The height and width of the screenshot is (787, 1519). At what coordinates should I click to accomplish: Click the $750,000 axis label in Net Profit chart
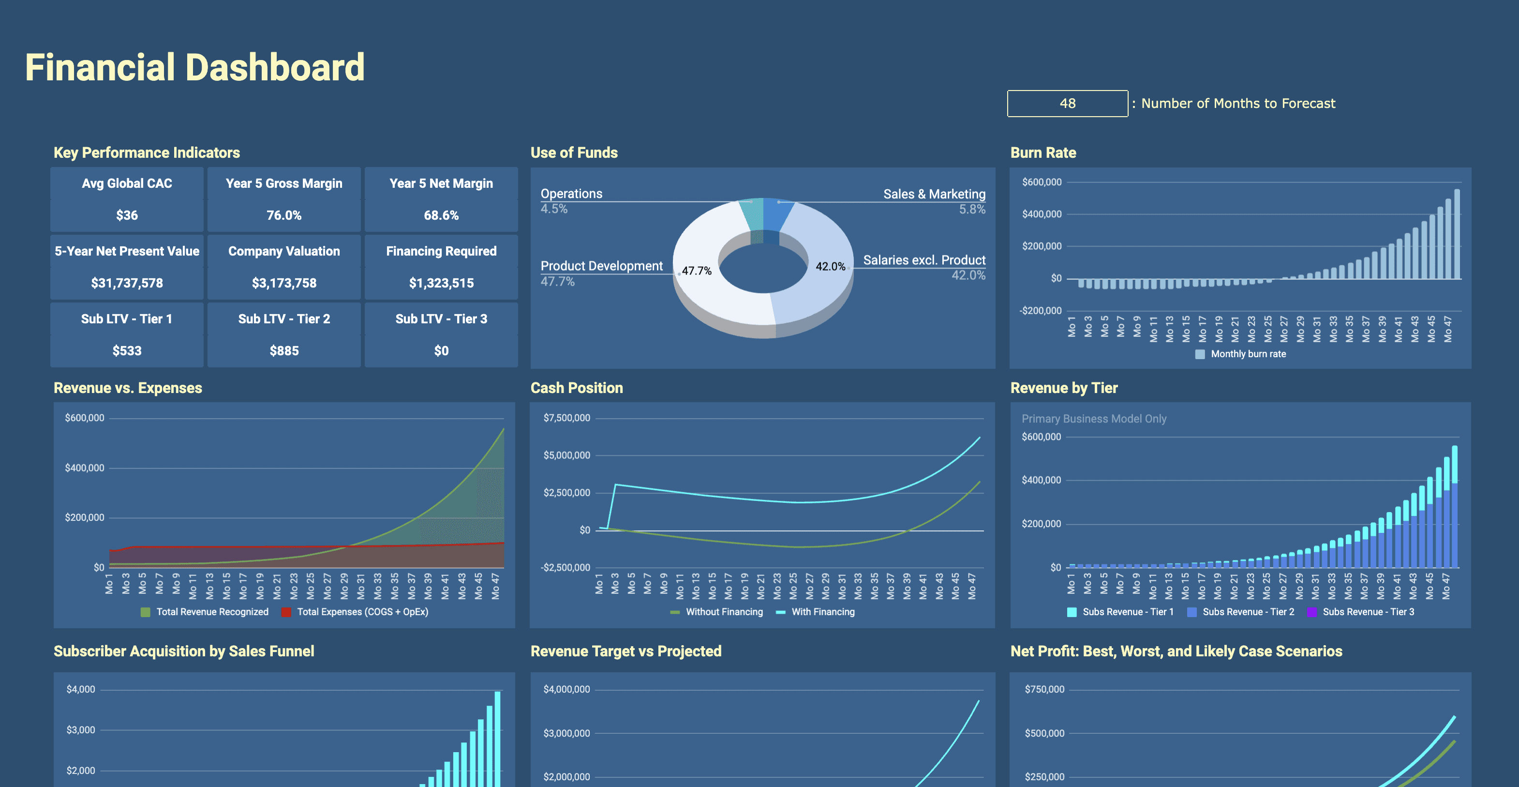tap(1044, 690)
